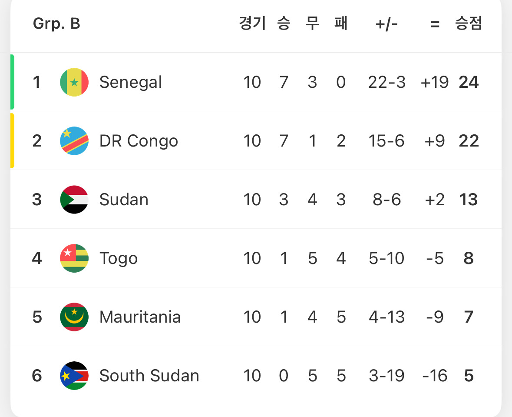Image resolution: width=512 pixels, height=417 pixels.
Task: Click the Senegal flag icon
Action: point(74,82)
